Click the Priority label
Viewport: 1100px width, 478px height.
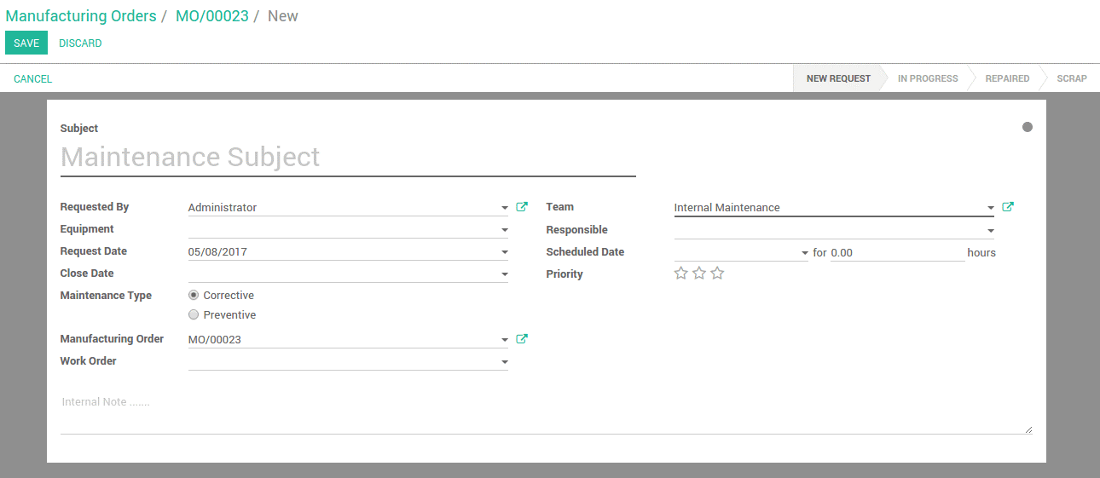(x=564, y=274)
